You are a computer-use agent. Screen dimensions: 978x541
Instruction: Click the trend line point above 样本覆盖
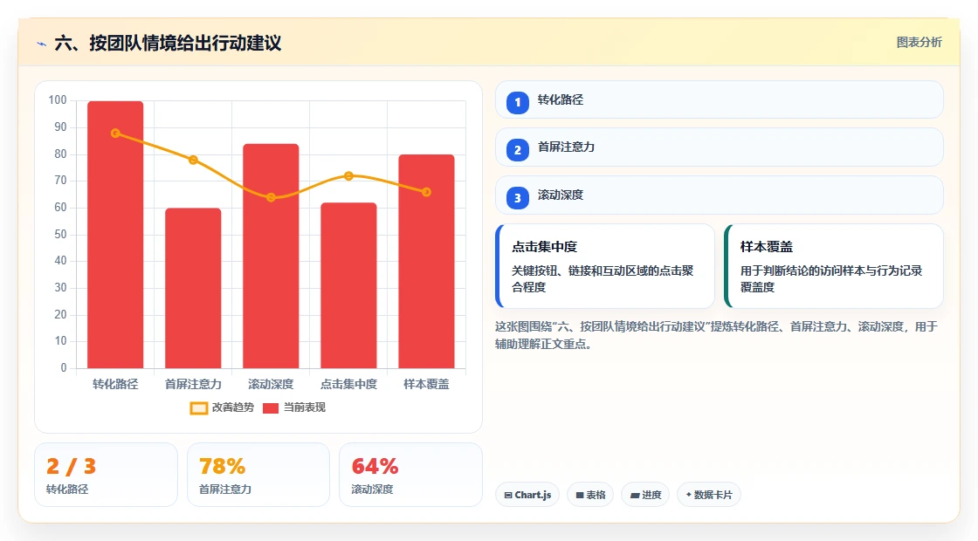click(427, 193)
